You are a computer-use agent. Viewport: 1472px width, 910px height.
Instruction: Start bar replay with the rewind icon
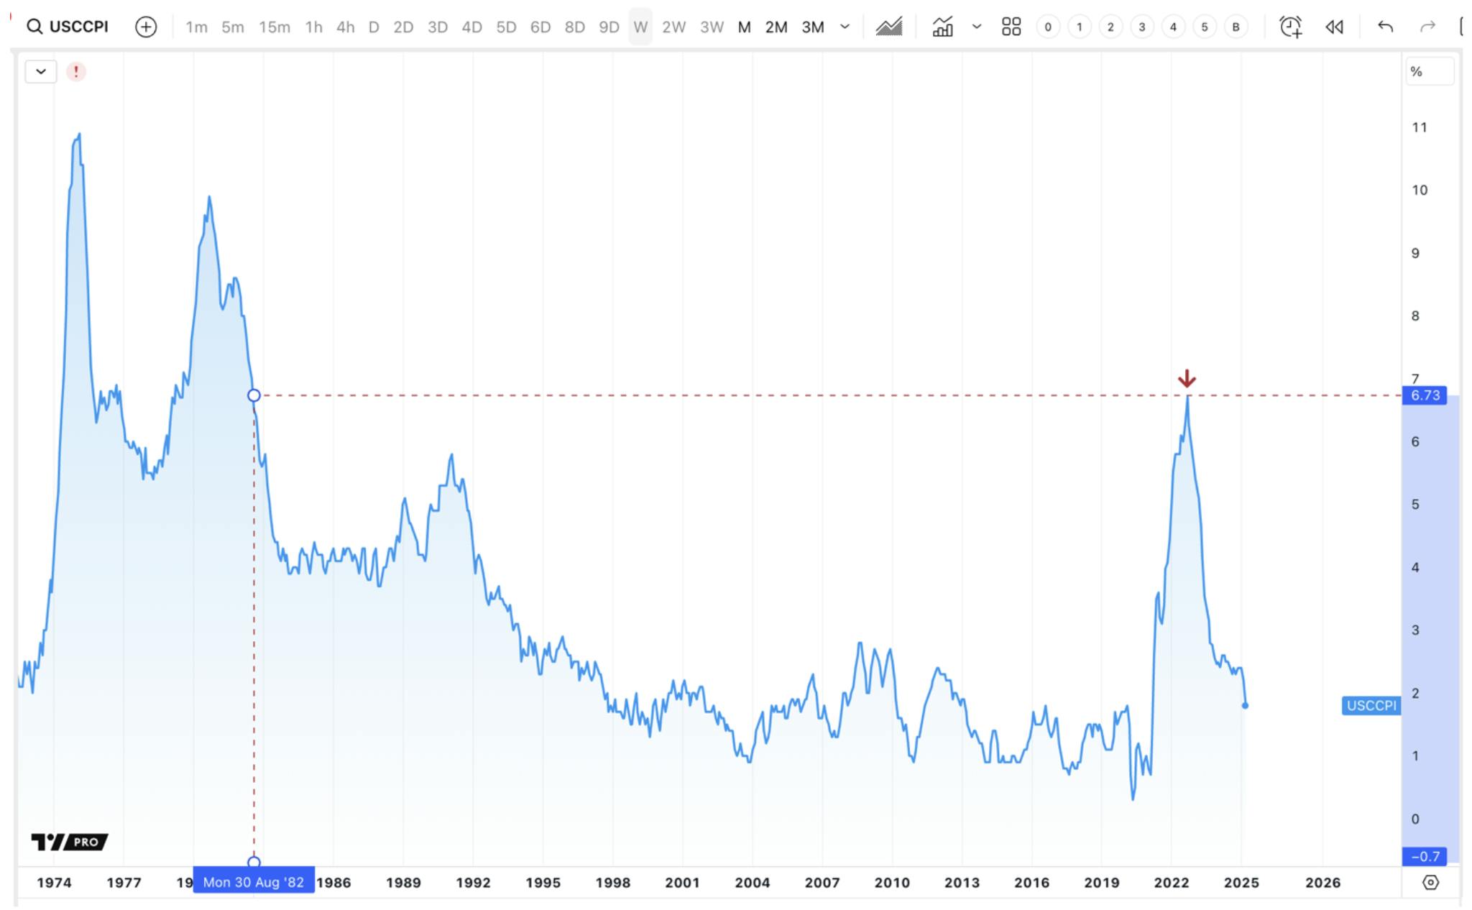coord(1335,27)
